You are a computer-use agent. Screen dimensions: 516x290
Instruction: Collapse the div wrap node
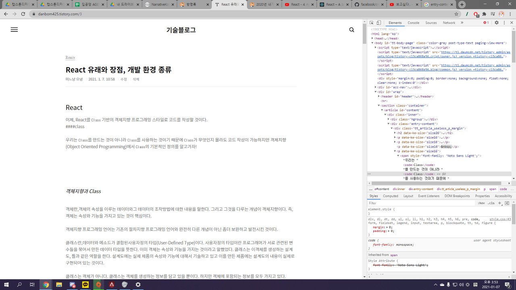pyautogui.click(x=376, y=92)
